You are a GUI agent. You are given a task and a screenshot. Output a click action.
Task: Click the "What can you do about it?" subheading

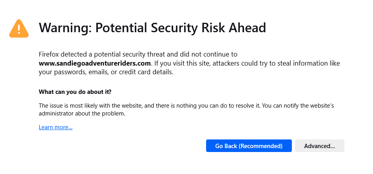pos(75,92)
